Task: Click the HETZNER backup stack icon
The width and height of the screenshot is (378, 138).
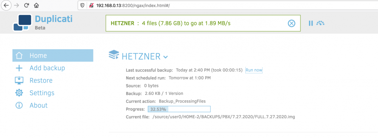Action: coord(114,55)
